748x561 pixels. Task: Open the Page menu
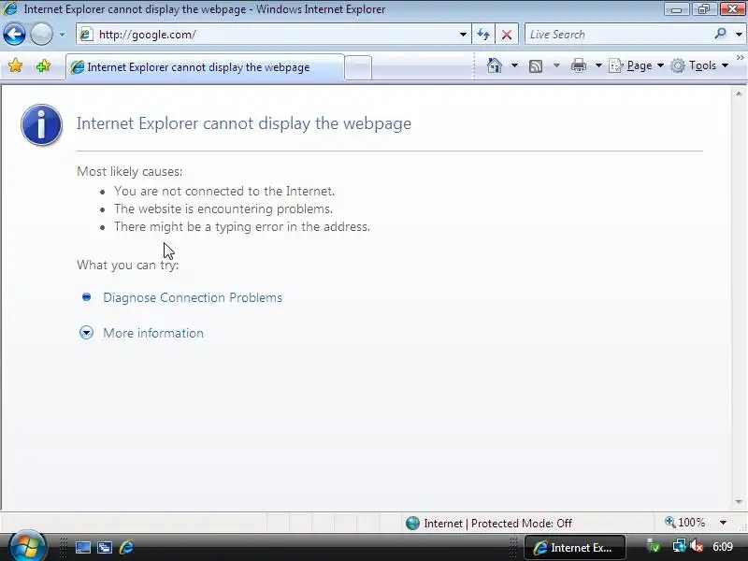pyautogui.click(x=637, y=65)
